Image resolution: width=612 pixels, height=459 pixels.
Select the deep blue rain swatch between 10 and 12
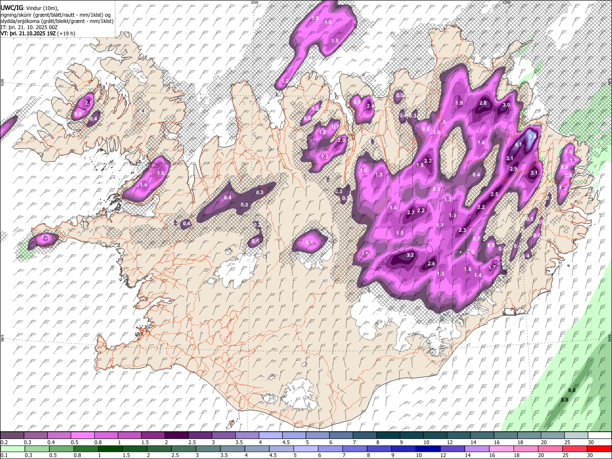click(428, 448)
